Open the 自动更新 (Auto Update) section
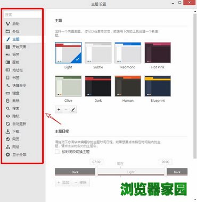Image resolution: width=197 pixels, height=202 pixels. click(x=22, y=124)
